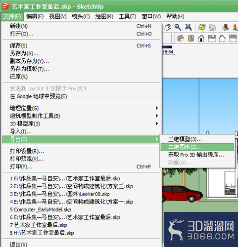Choose 打印(P)... menu entry
This screenshot has height=247, width=238.
pyautogui.click(x=82, y=166)
